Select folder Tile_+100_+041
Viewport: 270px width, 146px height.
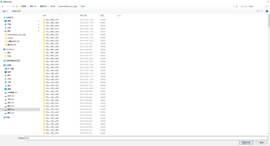coord(52,133)
